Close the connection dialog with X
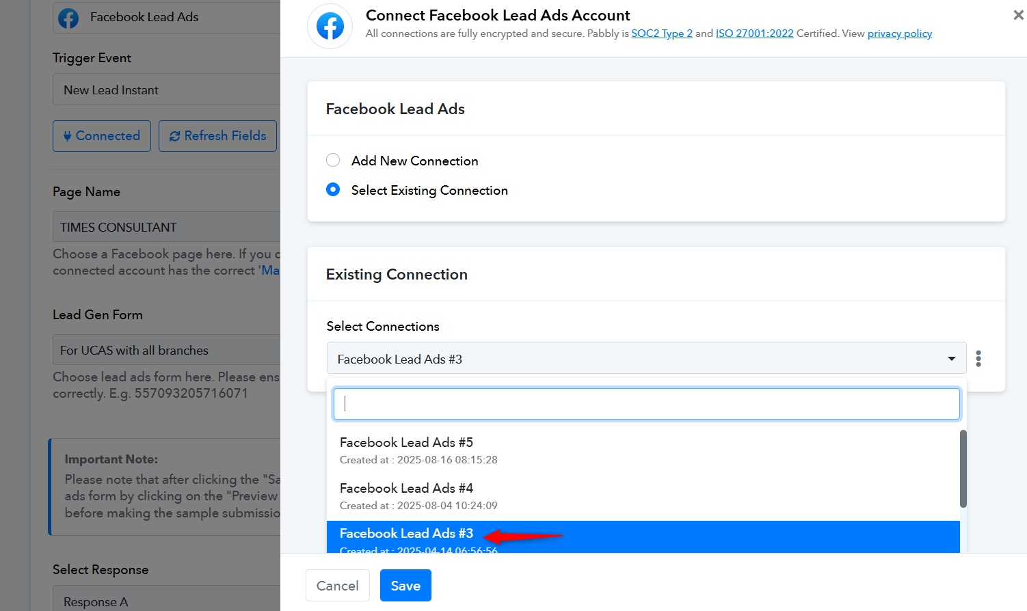Viewport: 1027px width, 611px height. (1018, 15)
